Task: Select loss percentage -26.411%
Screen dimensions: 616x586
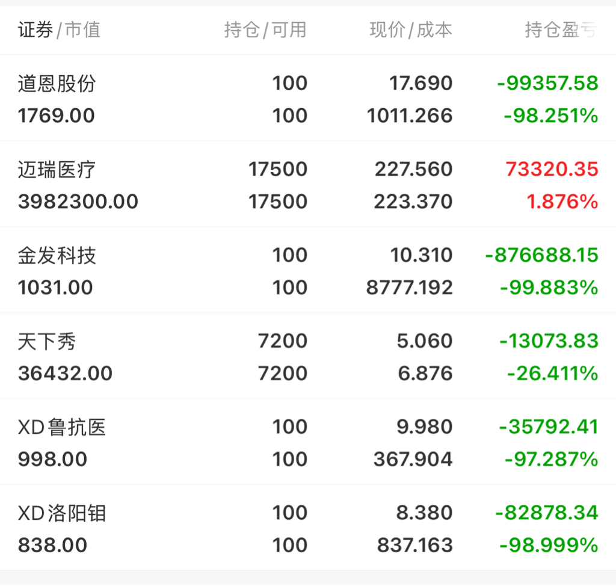Action: pyautogui.click(x=553, y=374)
